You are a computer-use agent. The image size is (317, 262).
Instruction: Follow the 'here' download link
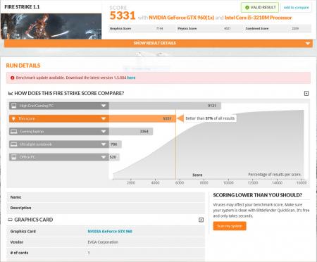(131, 77)
